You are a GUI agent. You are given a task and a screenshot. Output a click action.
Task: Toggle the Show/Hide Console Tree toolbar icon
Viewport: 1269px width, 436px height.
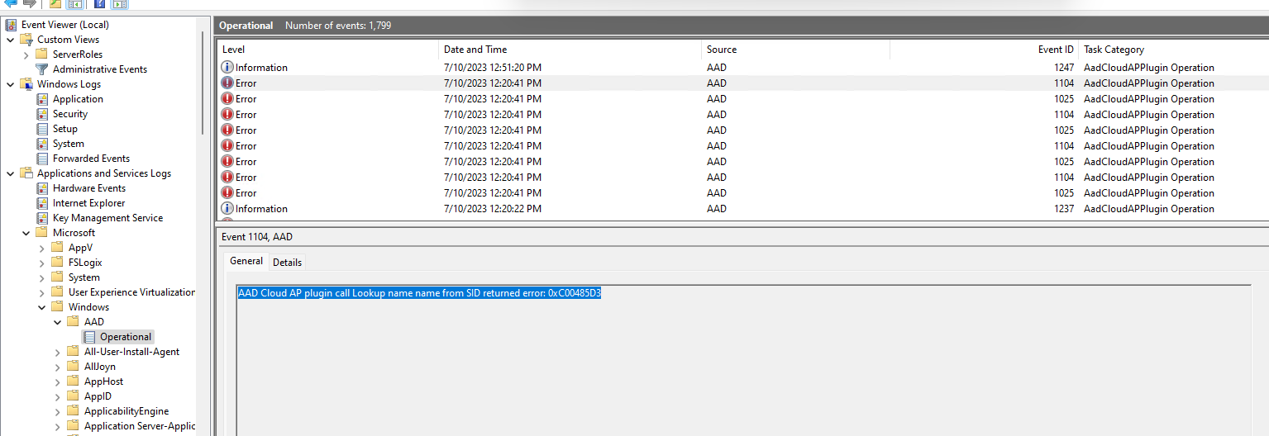[x=74, y=4]
